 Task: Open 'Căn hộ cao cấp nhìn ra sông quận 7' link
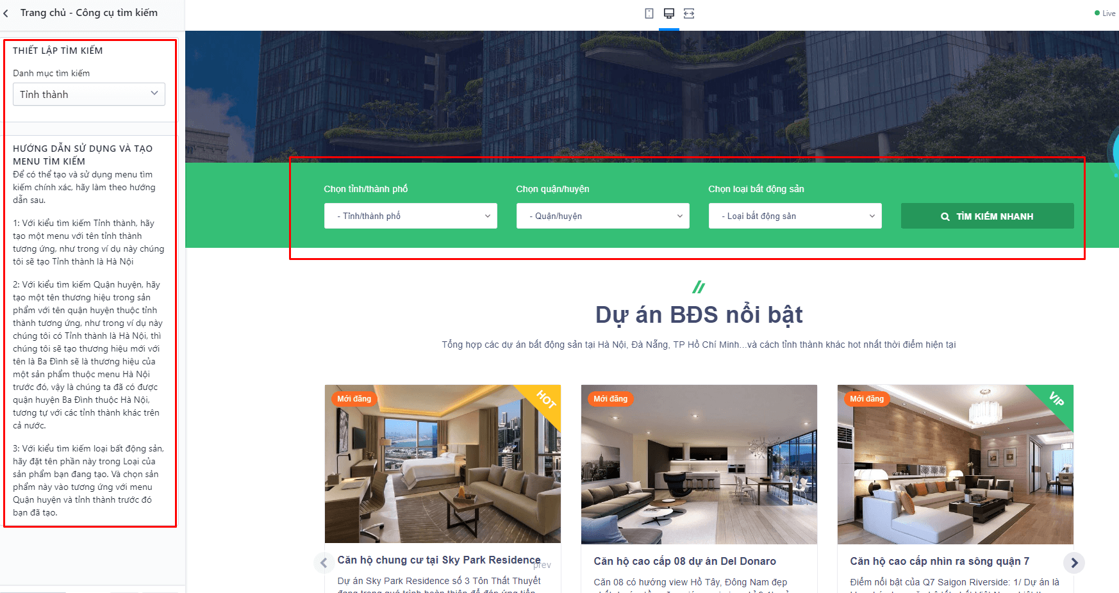tap(940, 561)
